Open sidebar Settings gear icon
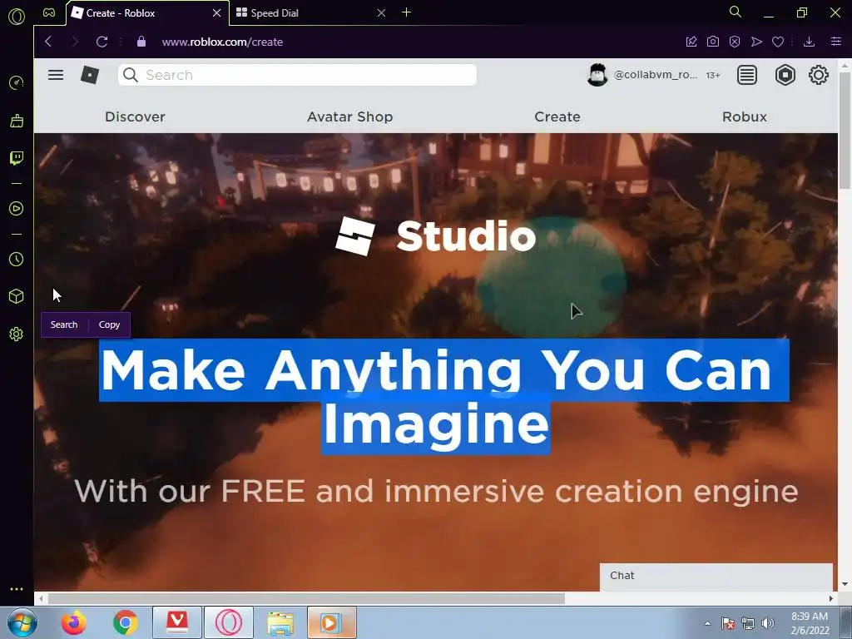The image size is (852, 639). (17, 334)
